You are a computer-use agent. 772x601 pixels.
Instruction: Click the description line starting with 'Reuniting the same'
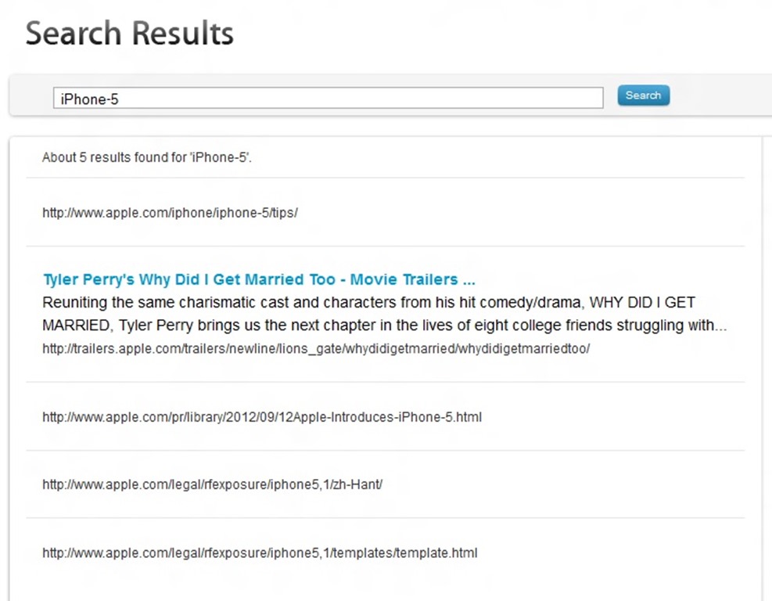click(x=368, y=303)
